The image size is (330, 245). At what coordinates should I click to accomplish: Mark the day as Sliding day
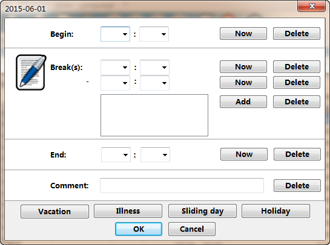pos(202,211)
